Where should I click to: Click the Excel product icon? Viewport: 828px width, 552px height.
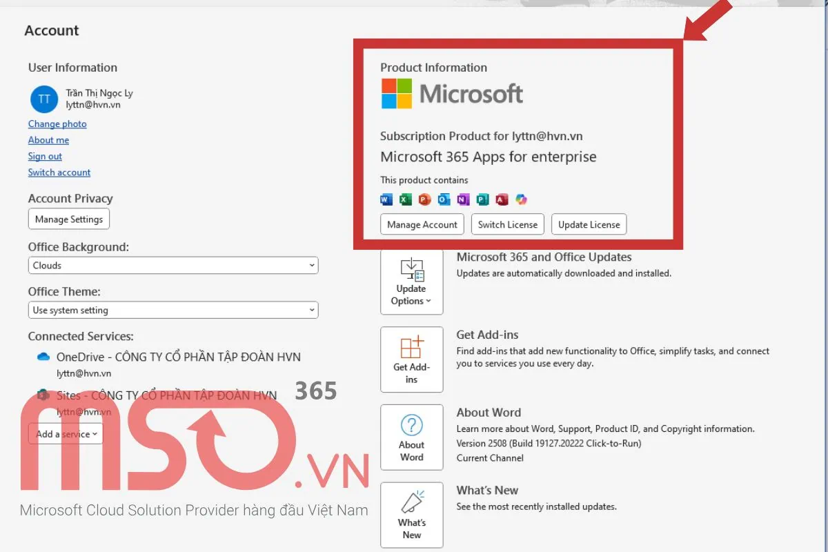[x=406, y=199]
